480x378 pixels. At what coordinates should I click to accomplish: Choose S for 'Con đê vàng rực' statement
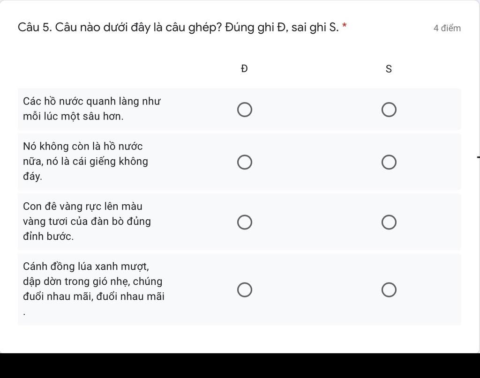pyautogui.click(x=389, y=222)
